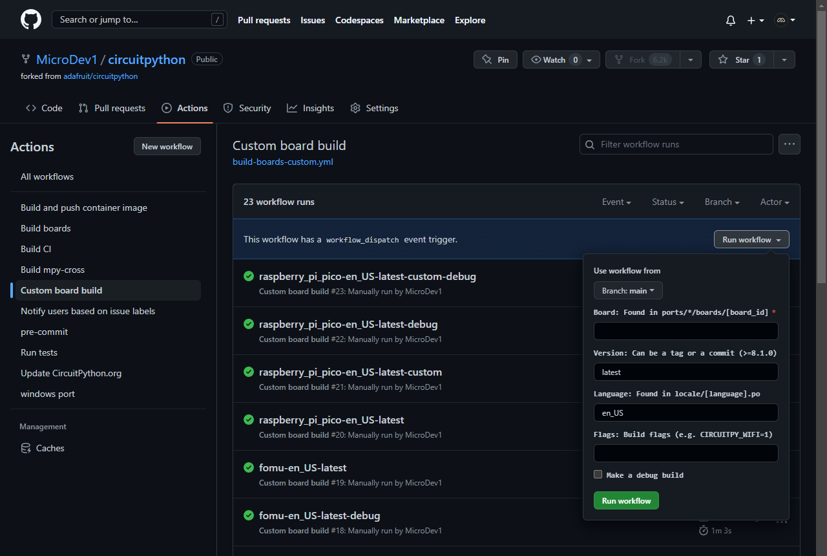Click the Version input field
Image resolution: width=827 pixels, height=556 pixels.
(x=686, y=372)
